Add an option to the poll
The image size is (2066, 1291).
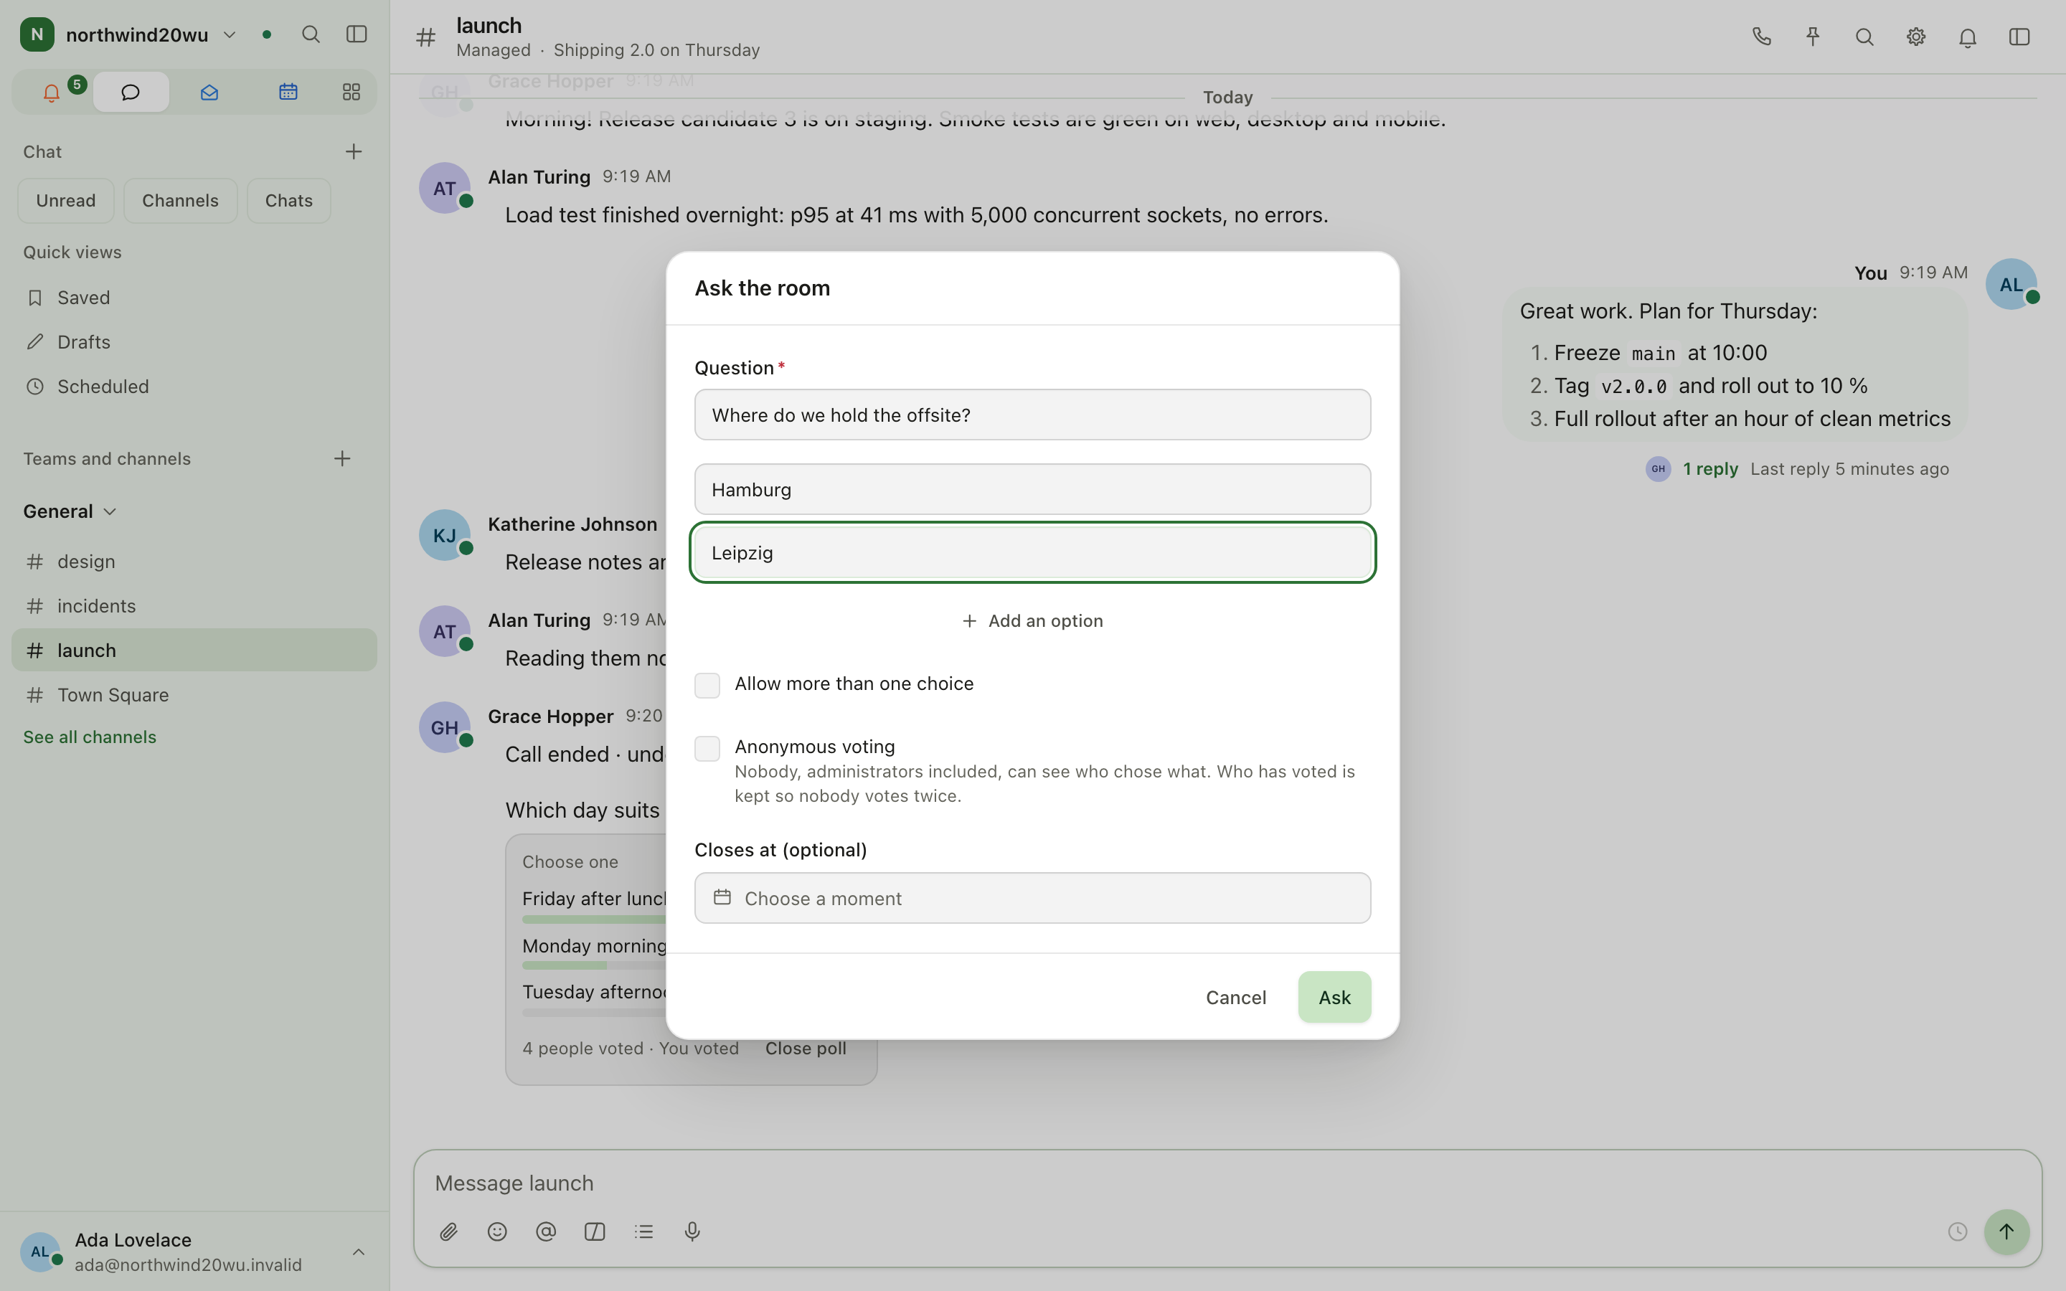[1032, 620]
